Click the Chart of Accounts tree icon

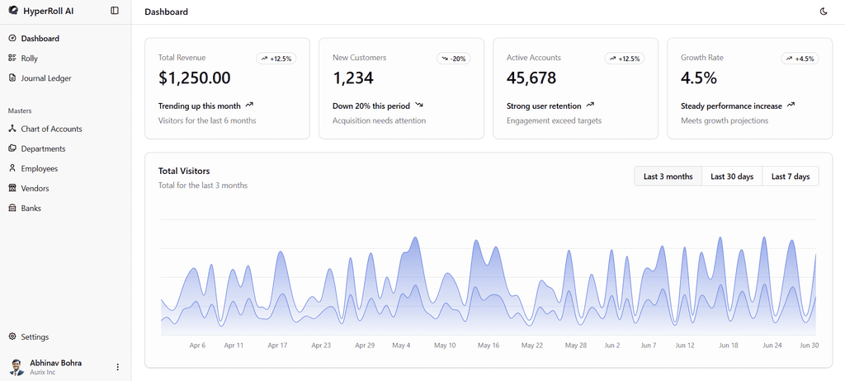[x=12, y=129]
